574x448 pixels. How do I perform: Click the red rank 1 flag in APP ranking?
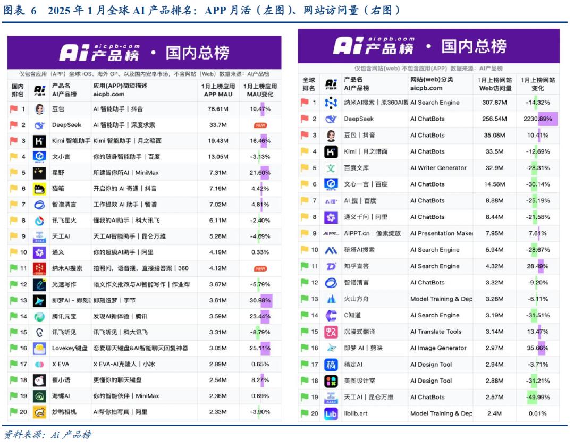tap(14, 109)
